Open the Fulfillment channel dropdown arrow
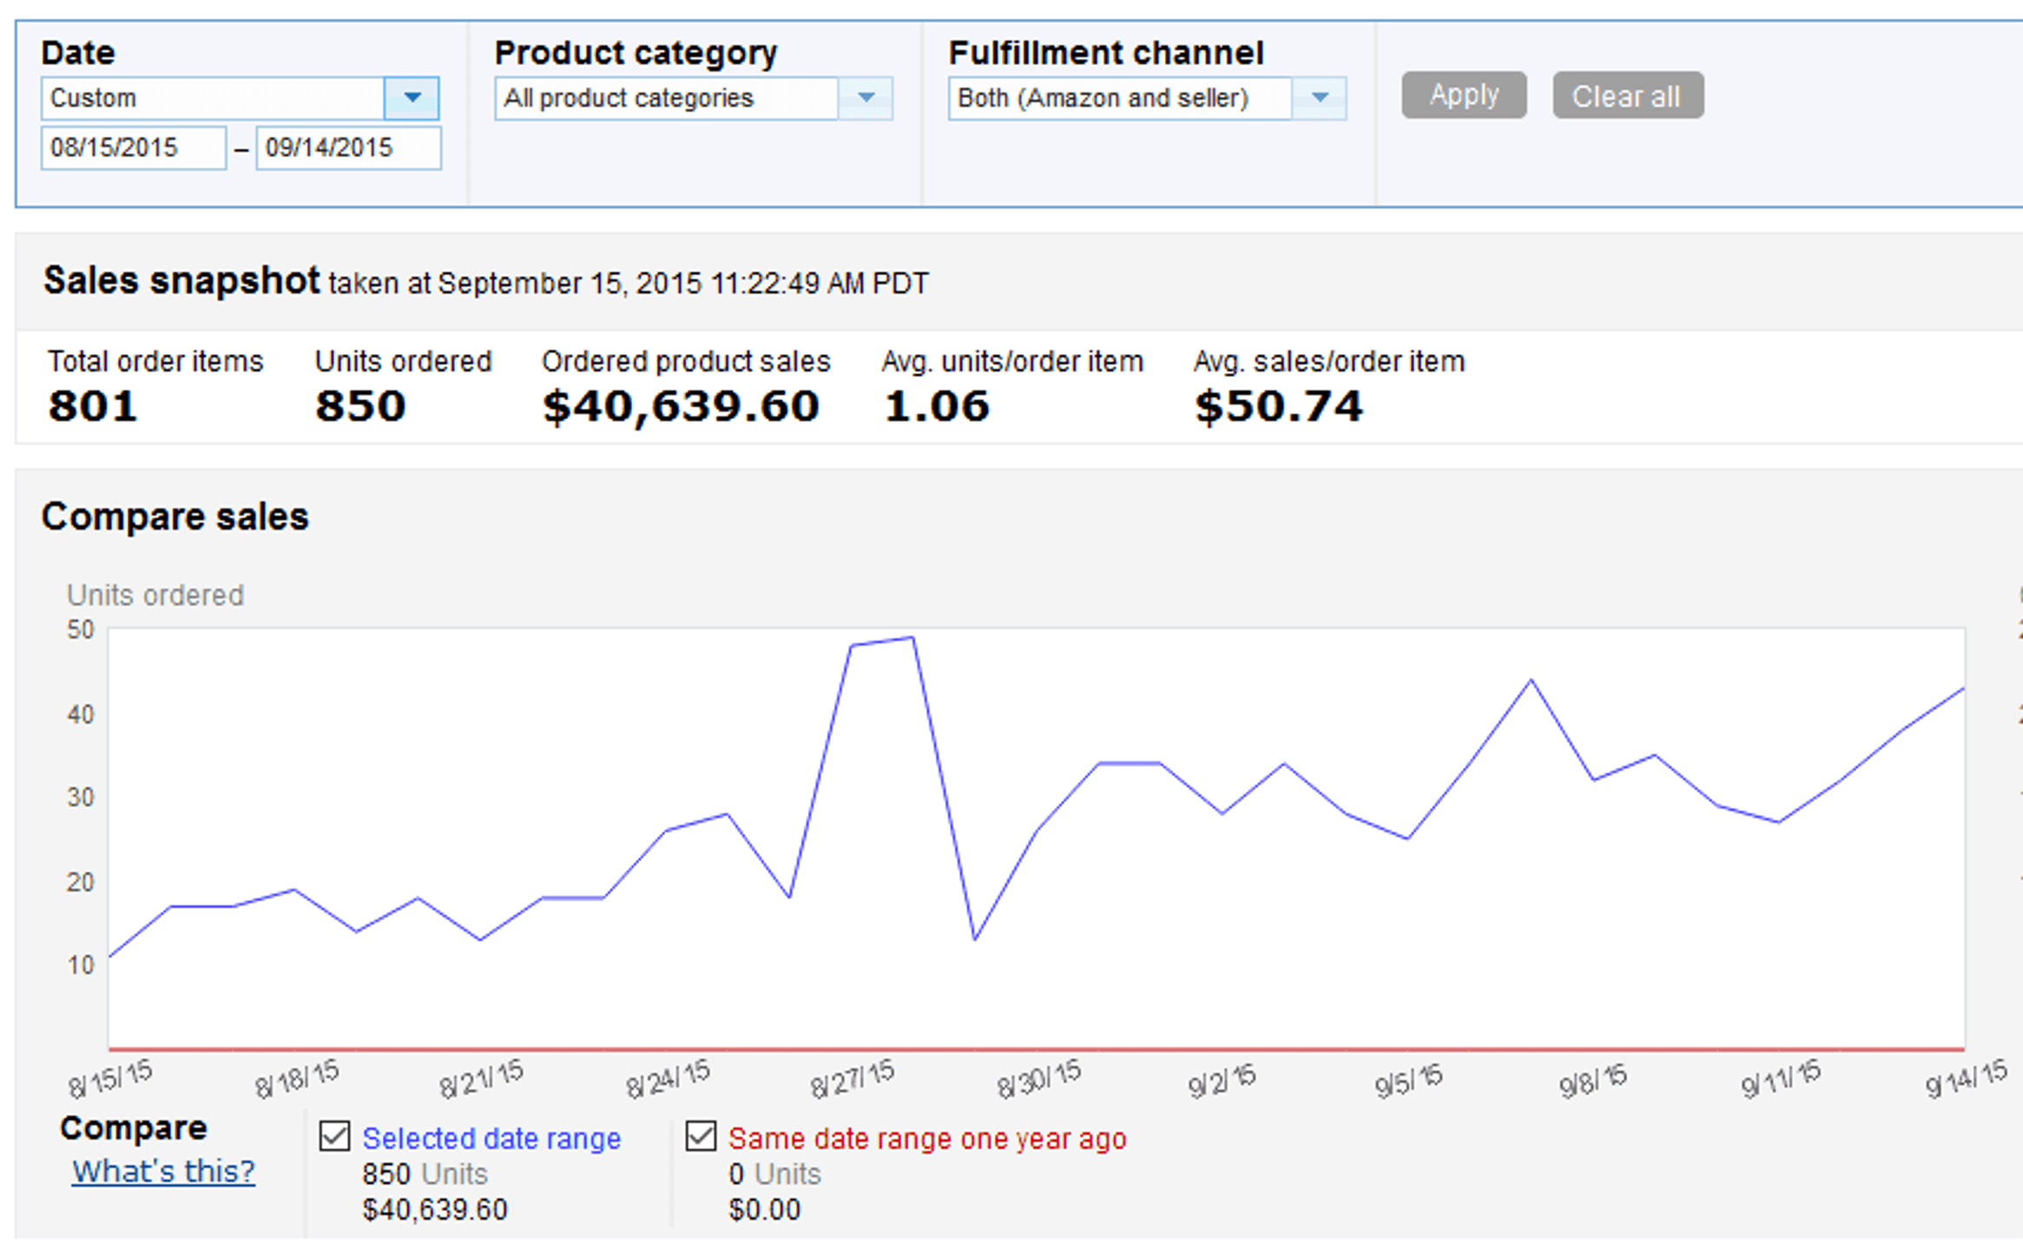 click(x=1320, y=98)
